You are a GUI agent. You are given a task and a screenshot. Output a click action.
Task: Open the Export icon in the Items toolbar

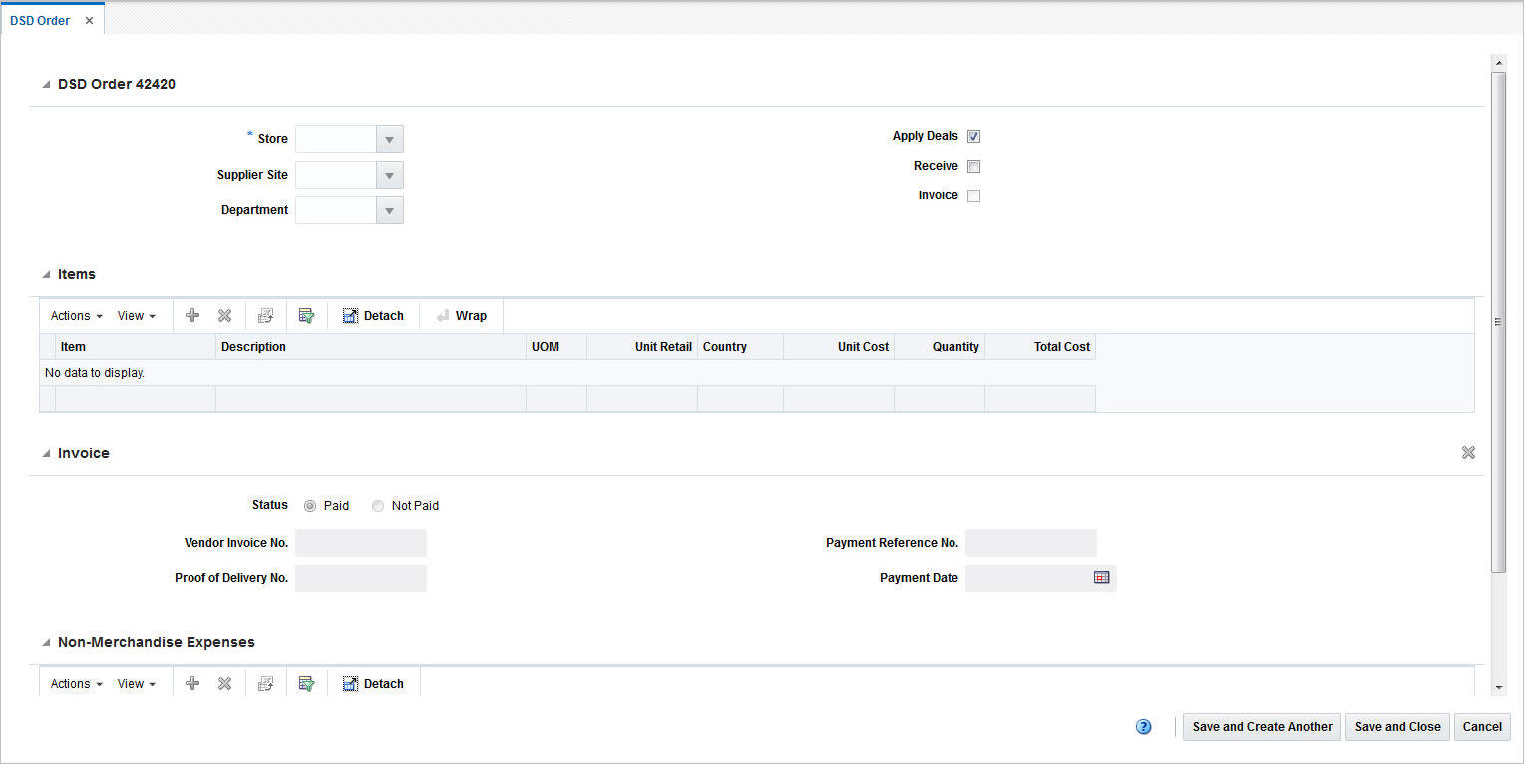(265, 315)
